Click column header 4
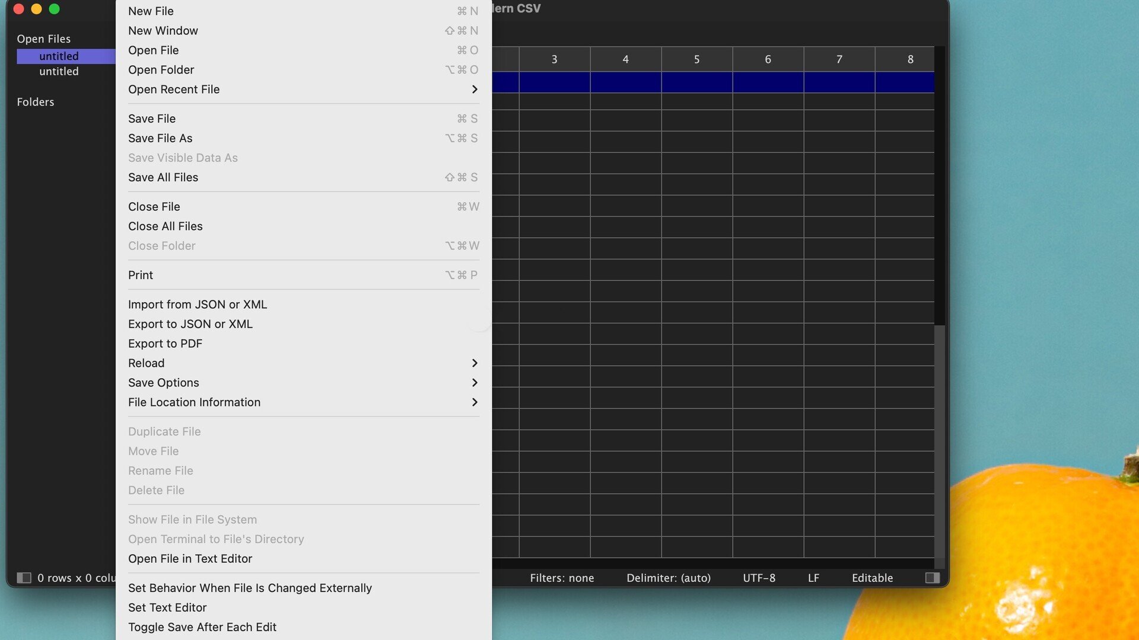1139x640 pixels. point(626,59)
